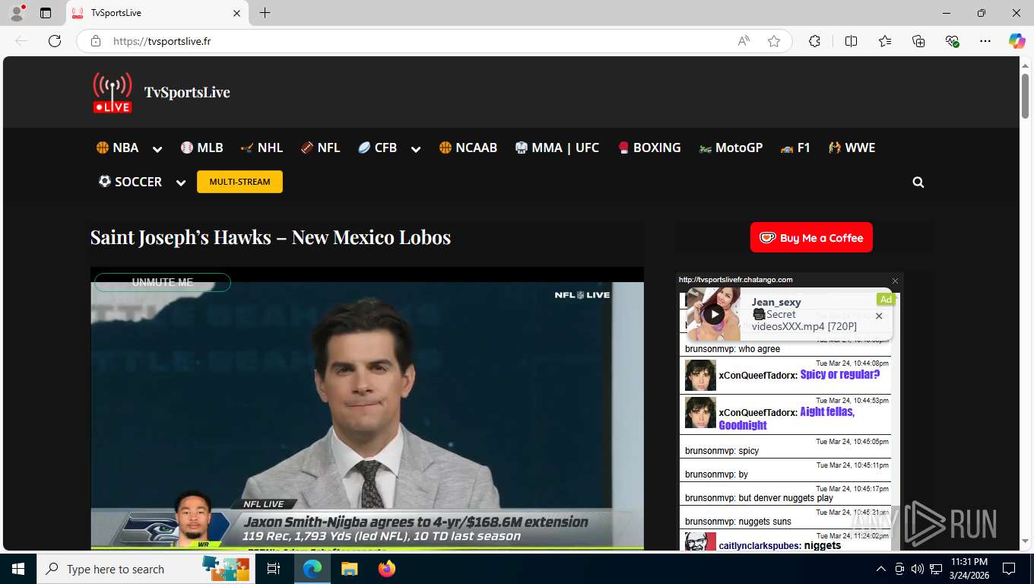Click chat message 'brunsonmvp: who agree'
1034x584 pixels.
tap(732, 349)
